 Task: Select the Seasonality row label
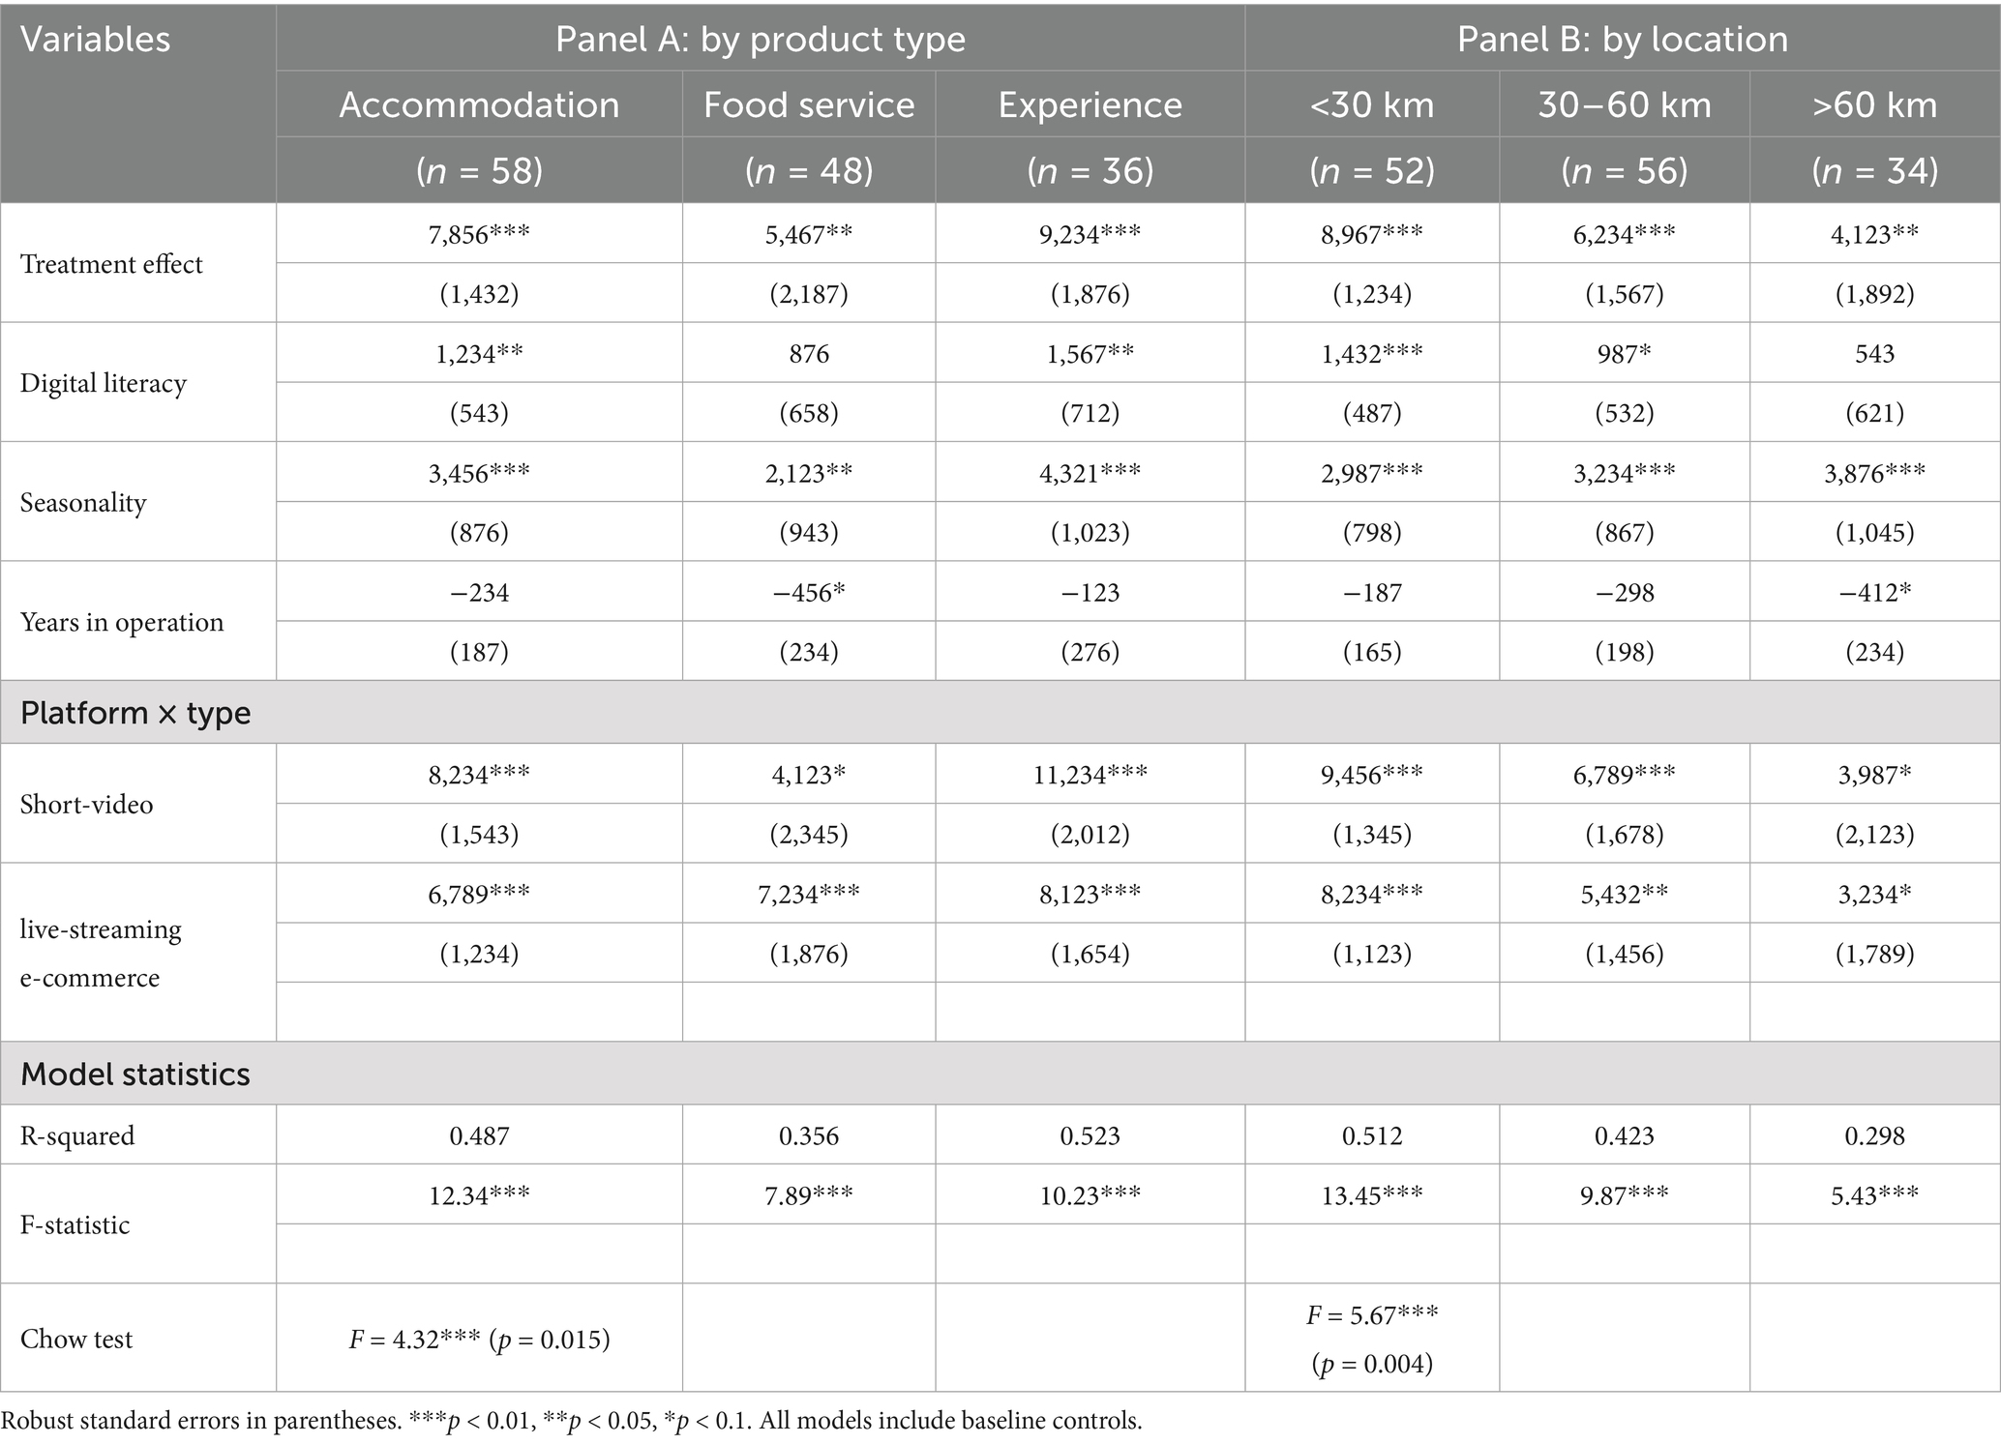pos(83,503)
